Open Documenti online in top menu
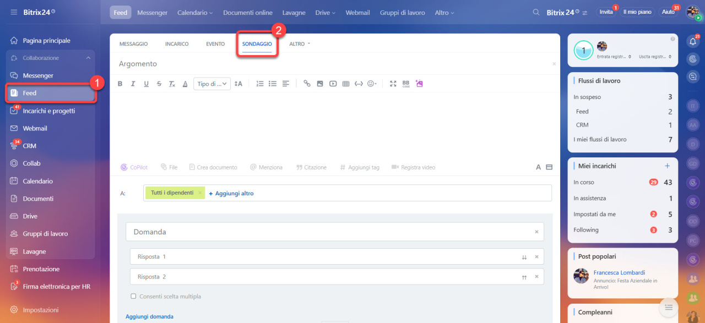 248,12
